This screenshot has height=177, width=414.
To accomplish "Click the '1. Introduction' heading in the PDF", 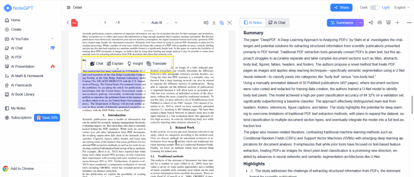I will point(114,115).
